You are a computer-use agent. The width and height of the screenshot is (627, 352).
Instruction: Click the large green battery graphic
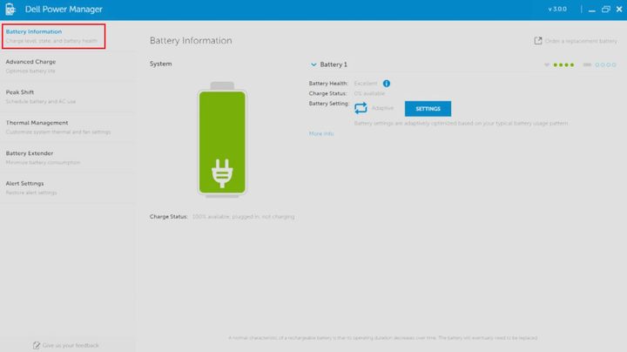click(x=222, y=139)
